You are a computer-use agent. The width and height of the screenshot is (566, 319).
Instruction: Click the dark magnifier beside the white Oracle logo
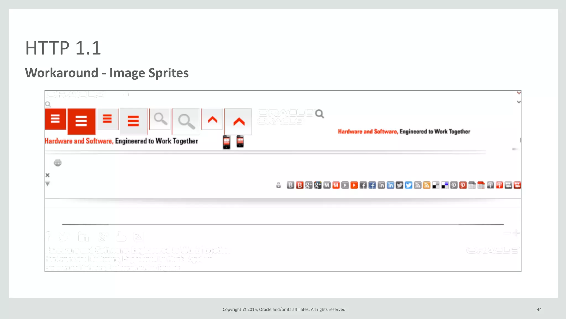pos(319,114)
